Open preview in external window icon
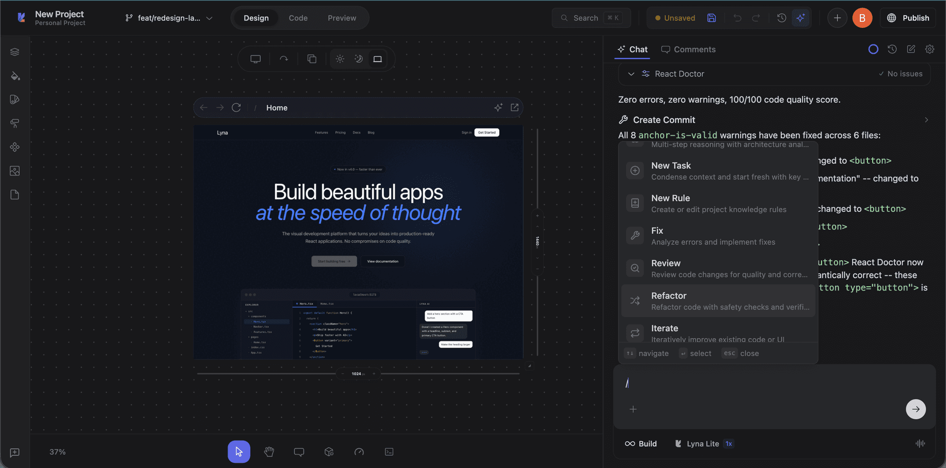Viewport: 946px width, 468px height. tap(514, 107)
